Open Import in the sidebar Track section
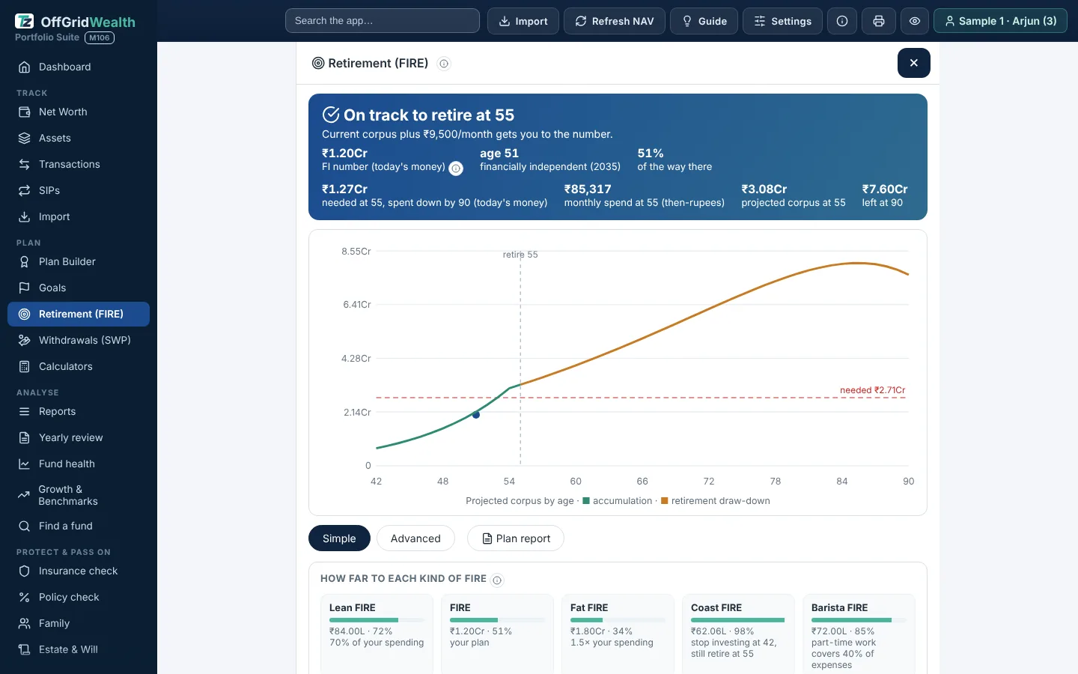The height and width of the screenshot is (674, 1078). [x=79, y=216]
